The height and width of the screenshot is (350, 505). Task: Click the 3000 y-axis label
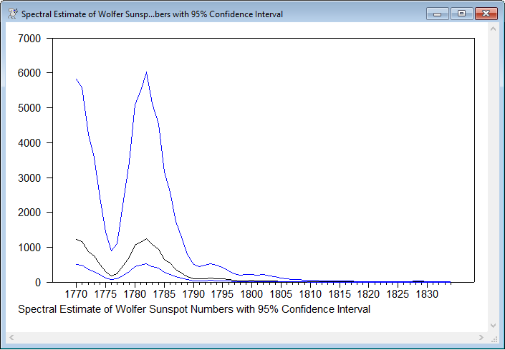[31, 178]
